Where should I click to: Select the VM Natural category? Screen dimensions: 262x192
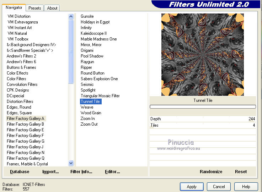(x=17, y=33)
